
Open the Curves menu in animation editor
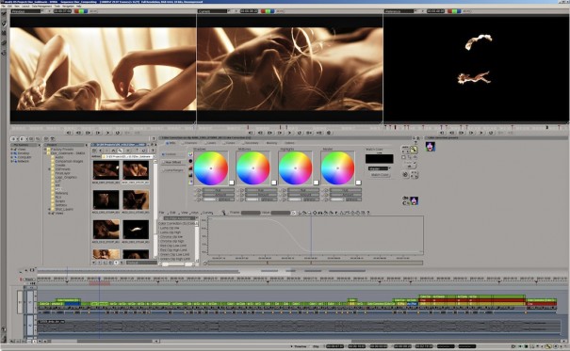[x=207, y=213]
